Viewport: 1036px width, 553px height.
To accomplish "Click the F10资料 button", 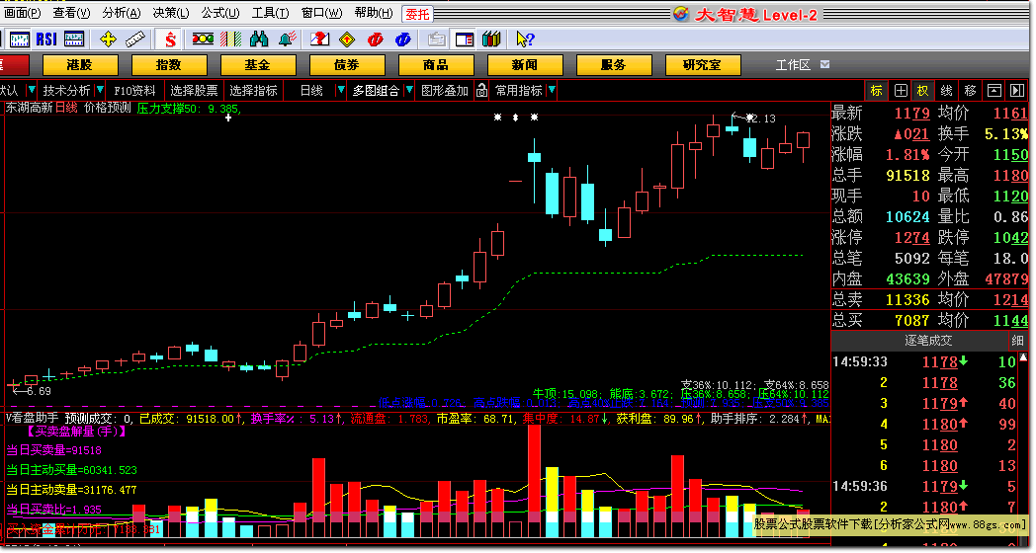I will (x=134, y=91).
